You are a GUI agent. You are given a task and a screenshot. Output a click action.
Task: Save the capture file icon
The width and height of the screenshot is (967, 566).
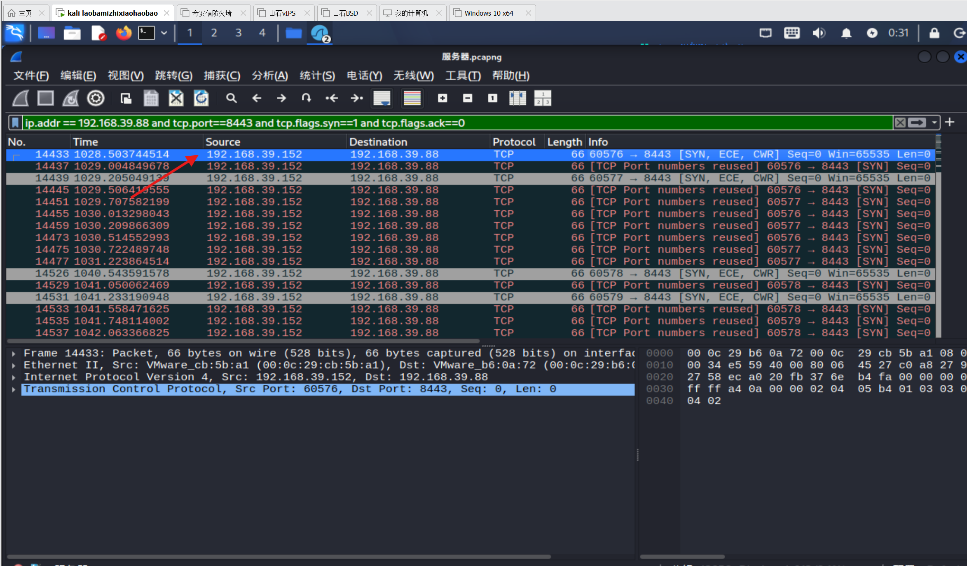pos(151,98)
